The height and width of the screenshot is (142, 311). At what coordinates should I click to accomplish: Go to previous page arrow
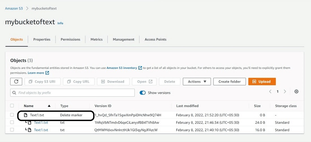pyautogui.click(x=270, y=92)
